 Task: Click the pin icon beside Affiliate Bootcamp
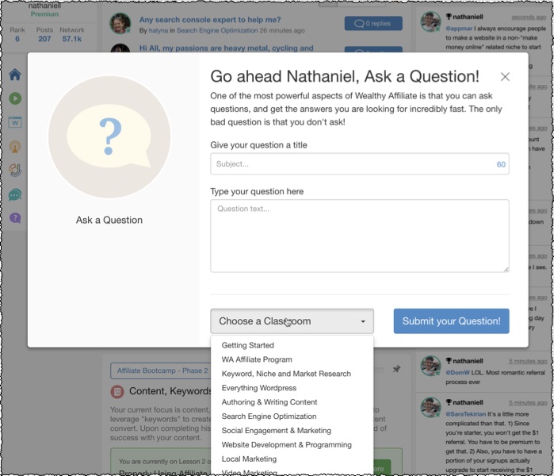point(396,369)
